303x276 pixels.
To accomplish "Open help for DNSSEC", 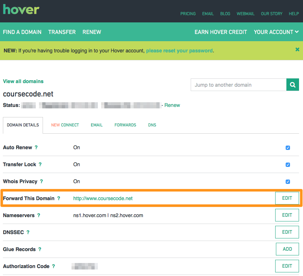I will coord(28,232).
